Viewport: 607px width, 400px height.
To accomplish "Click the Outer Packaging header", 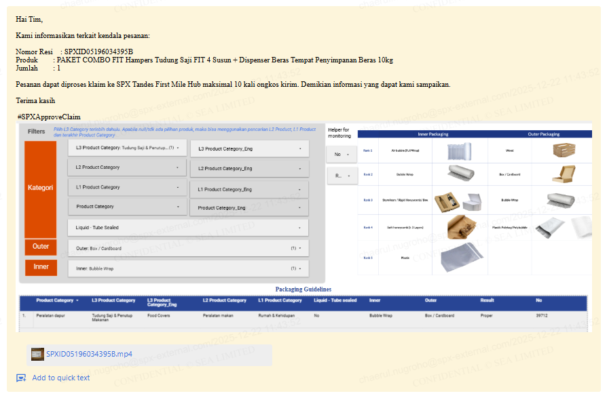I will pos(543,134).
